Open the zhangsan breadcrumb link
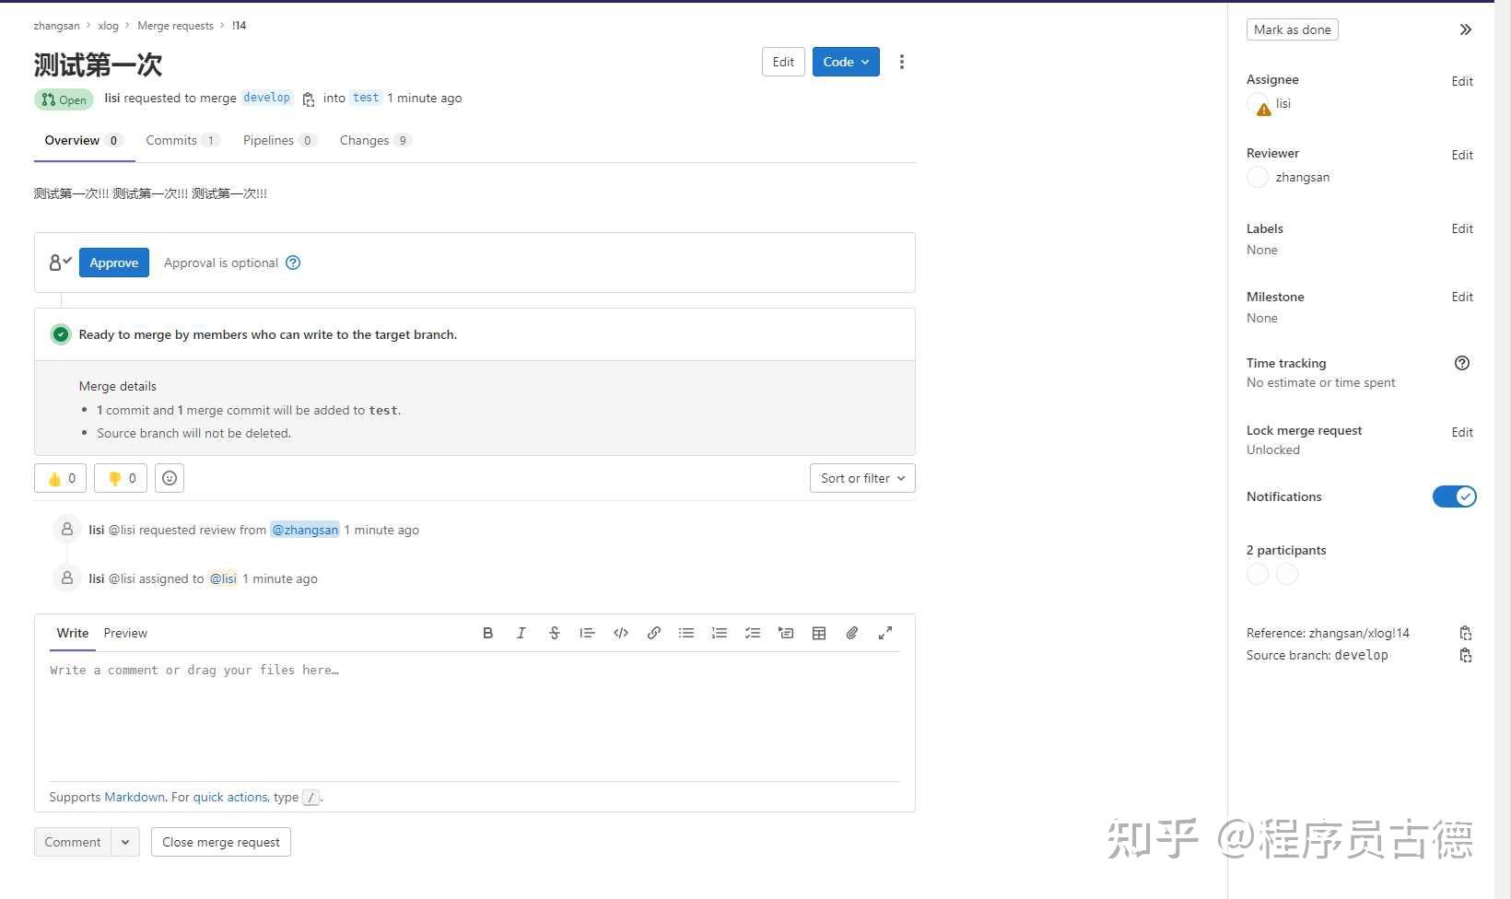Screen dimensions: 1511x899 [x=56, y=25]
